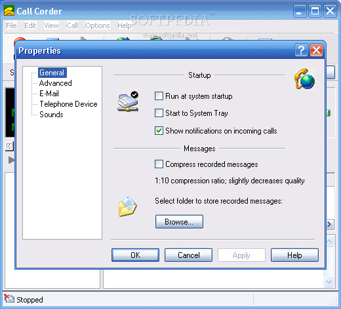Click Browse to choose messages folder
This screenshot has height=309, width=341.
coord(179,222)
